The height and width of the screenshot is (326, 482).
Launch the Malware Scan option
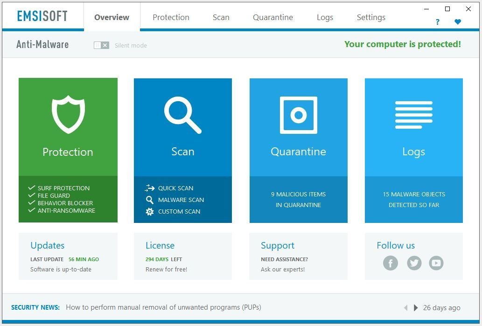coord(181,200)
